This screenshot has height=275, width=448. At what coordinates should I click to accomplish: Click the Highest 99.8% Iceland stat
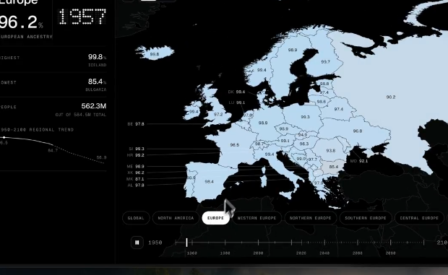click(53, 61)
